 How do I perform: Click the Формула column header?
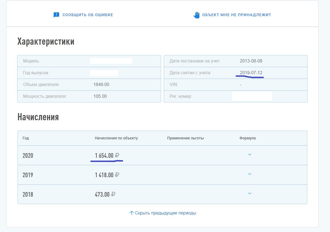click(248, 138)
